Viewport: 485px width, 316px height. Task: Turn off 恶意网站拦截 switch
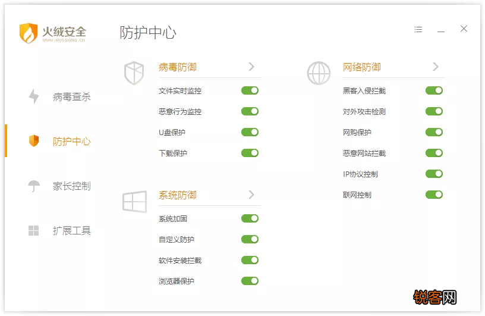click(434, 153)
